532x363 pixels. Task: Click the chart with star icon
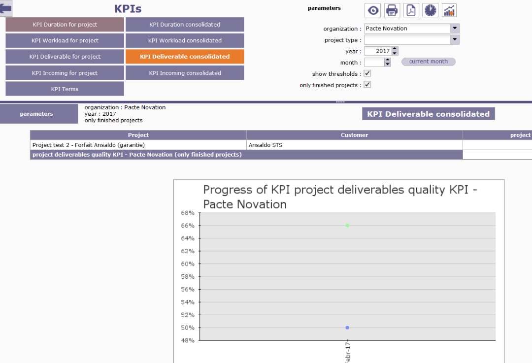click(449, 10)
